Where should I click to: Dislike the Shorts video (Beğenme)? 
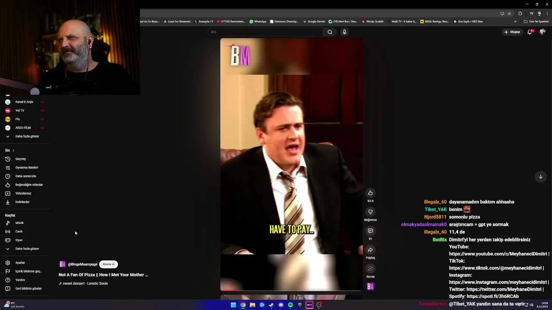coord(370,212)
